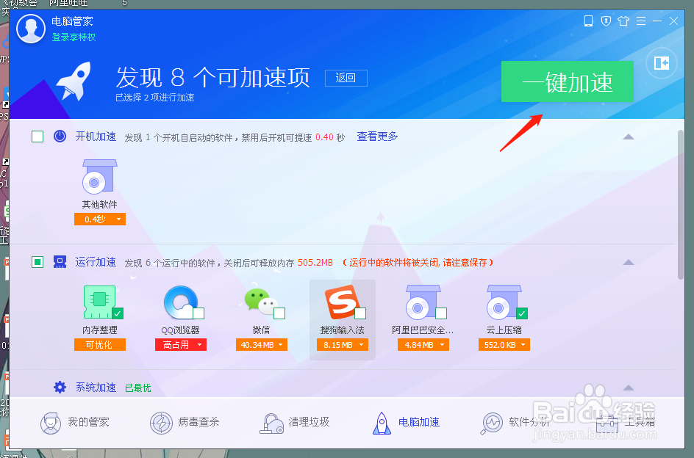694x458 pixels.
Task: Check the 阿里巴巴安全 checkbox
Action: (441, 313)
